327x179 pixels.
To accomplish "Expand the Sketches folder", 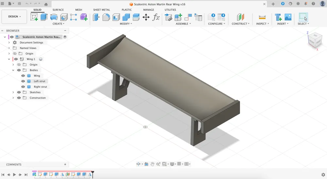I will (x=13, y=92).
